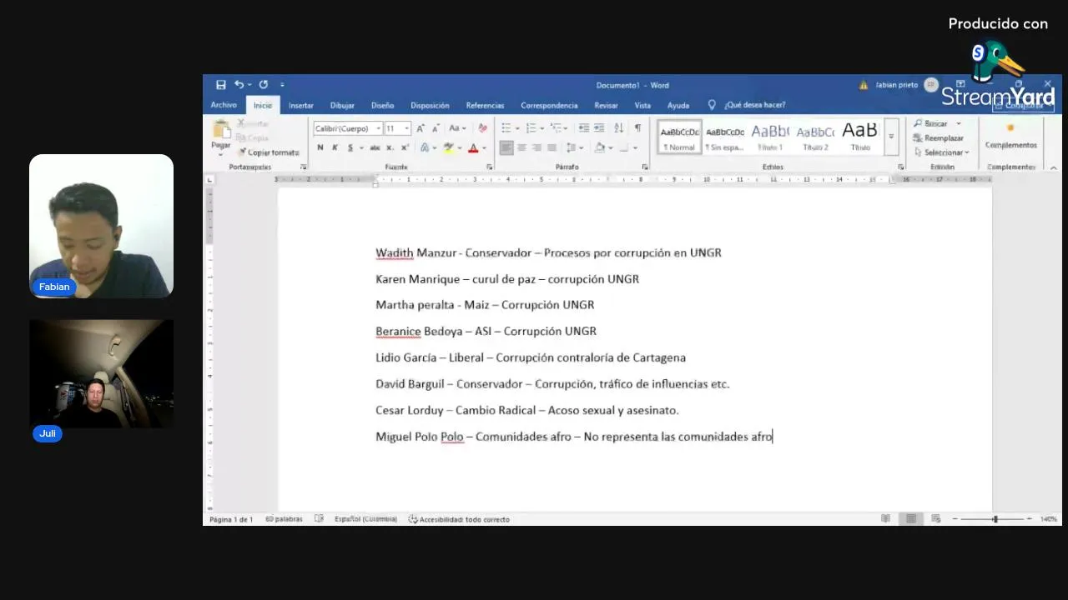Apply the Sin espaciado style
The width and height of the screenshot is (1068, 600).
coord(724,137)
